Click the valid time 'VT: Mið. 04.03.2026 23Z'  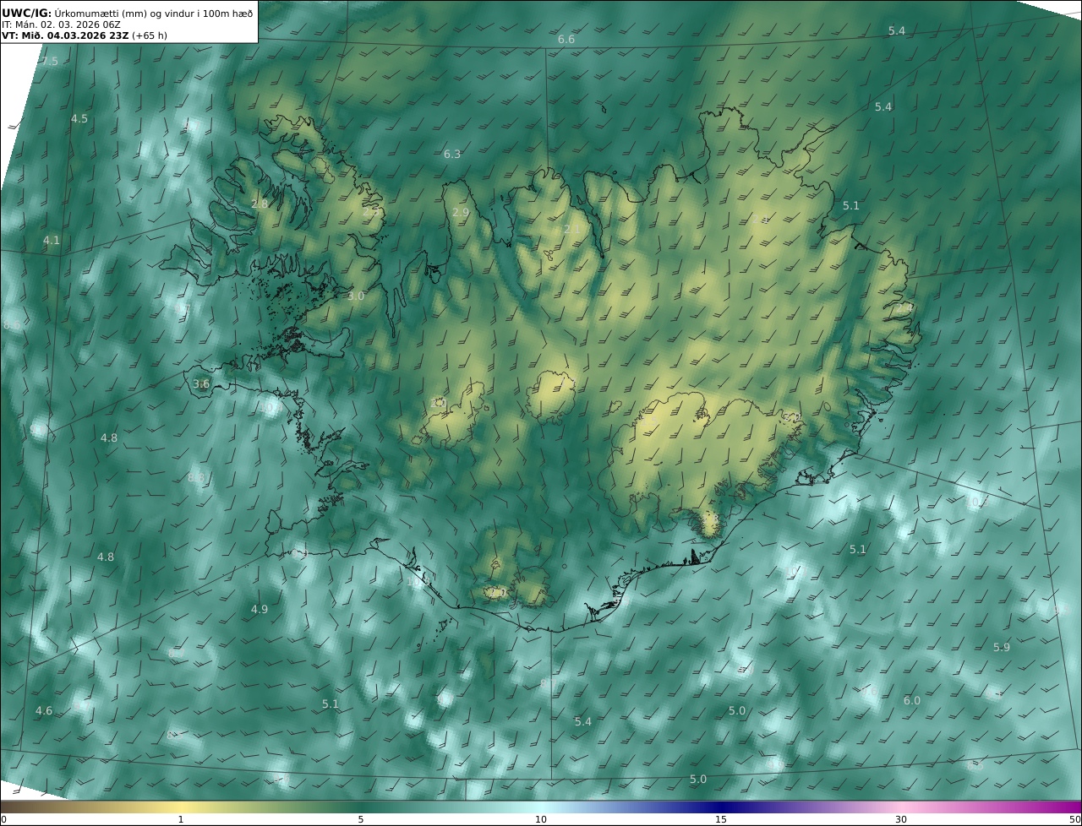pyautogui.click(x=65, y=35)
